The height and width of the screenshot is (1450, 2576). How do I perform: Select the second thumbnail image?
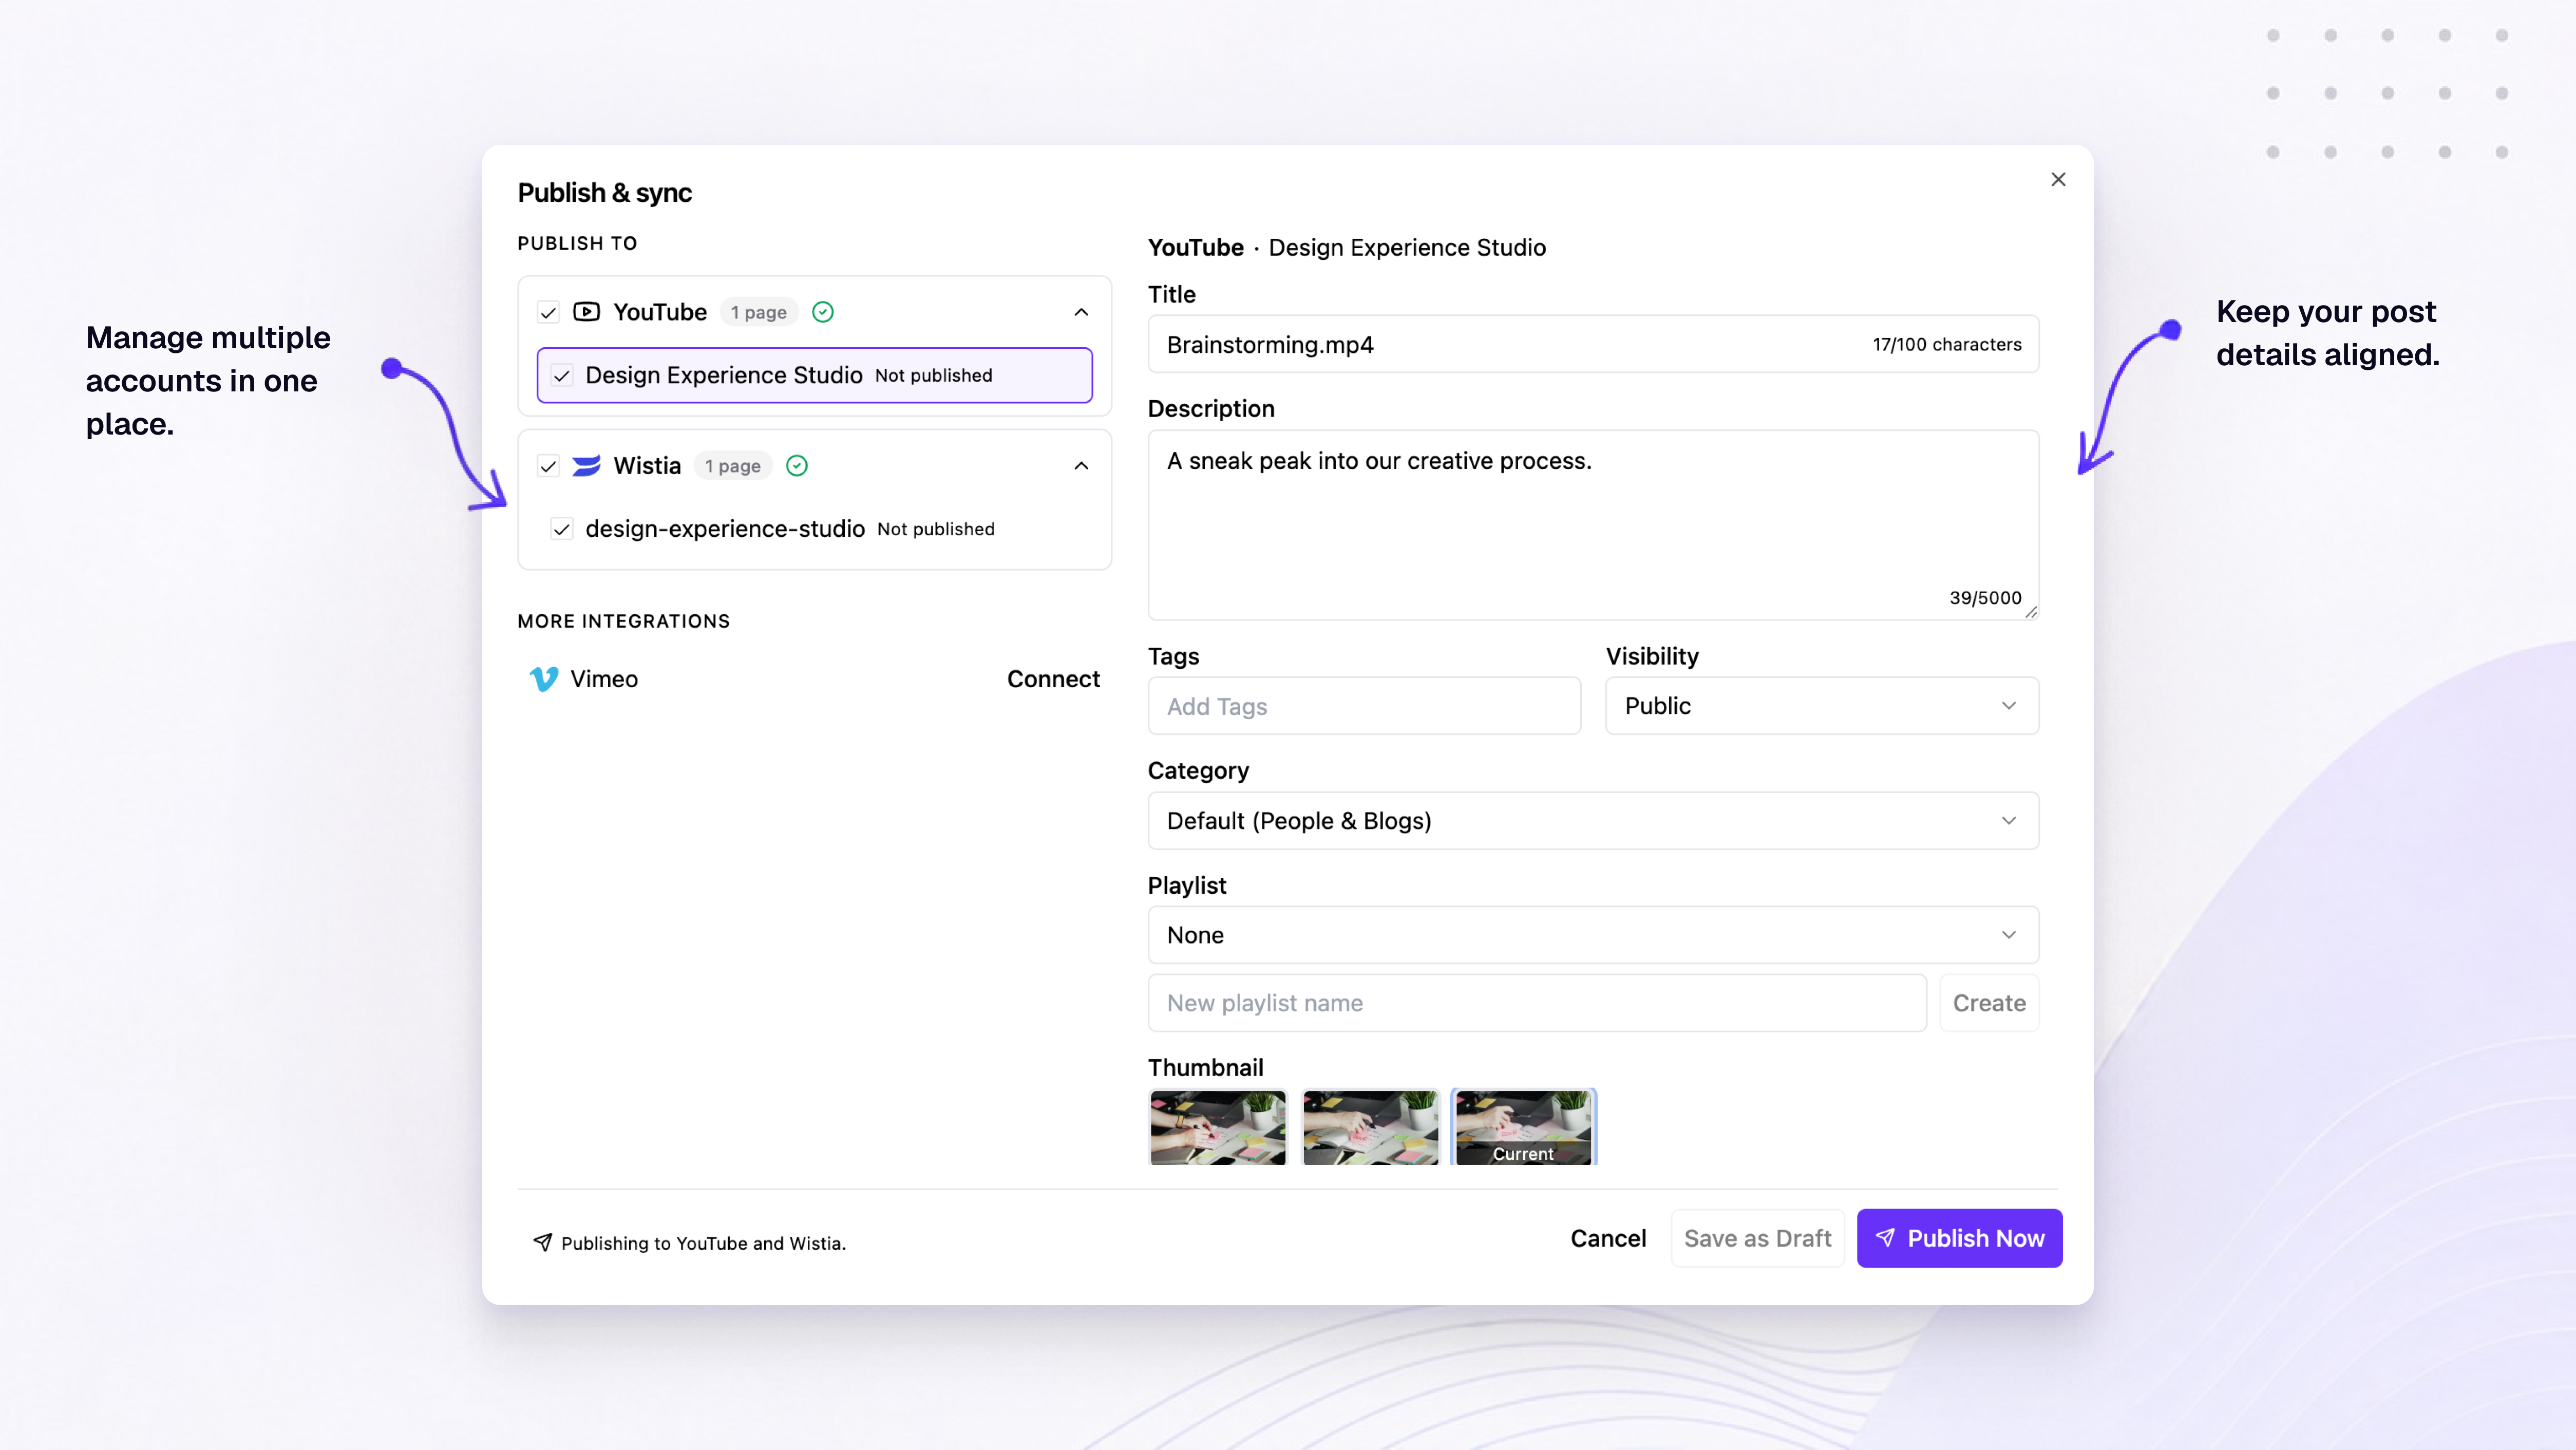[1370, 1127]
